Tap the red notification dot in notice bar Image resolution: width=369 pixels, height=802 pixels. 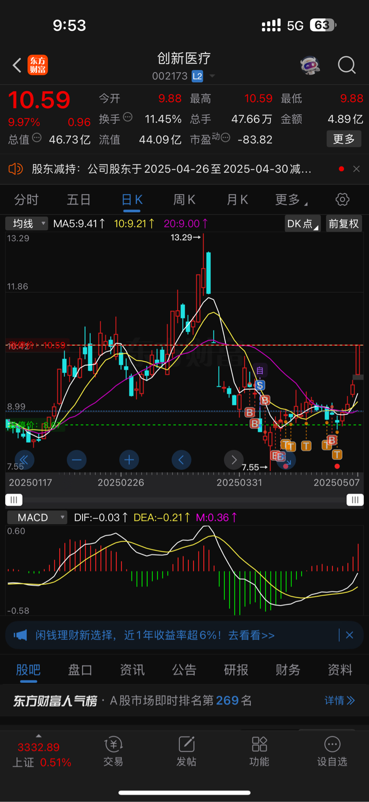click(341, 169)
